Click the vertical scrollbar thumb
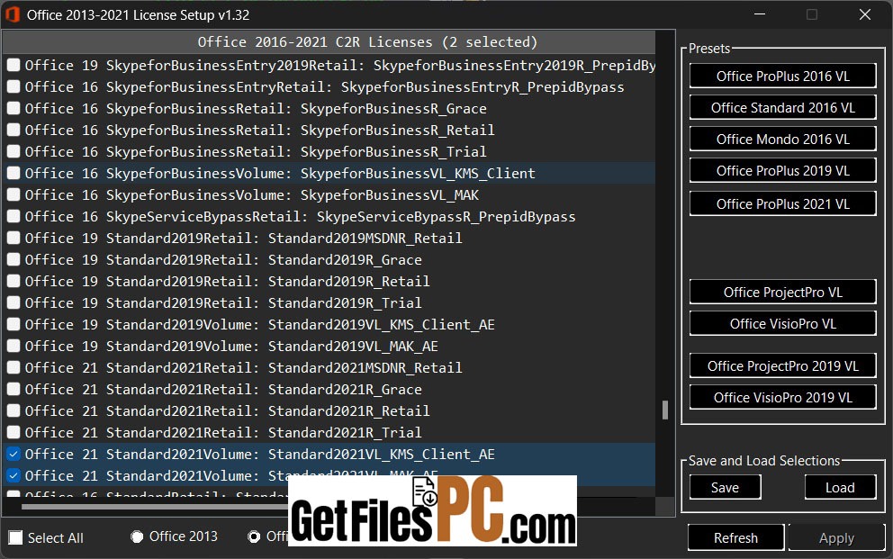 pyautogui.click(x=664, y=410)
